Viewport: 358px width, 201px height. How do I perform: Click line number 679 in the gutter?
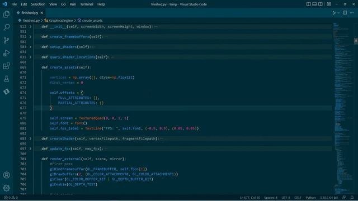click(x=23, y=118)
